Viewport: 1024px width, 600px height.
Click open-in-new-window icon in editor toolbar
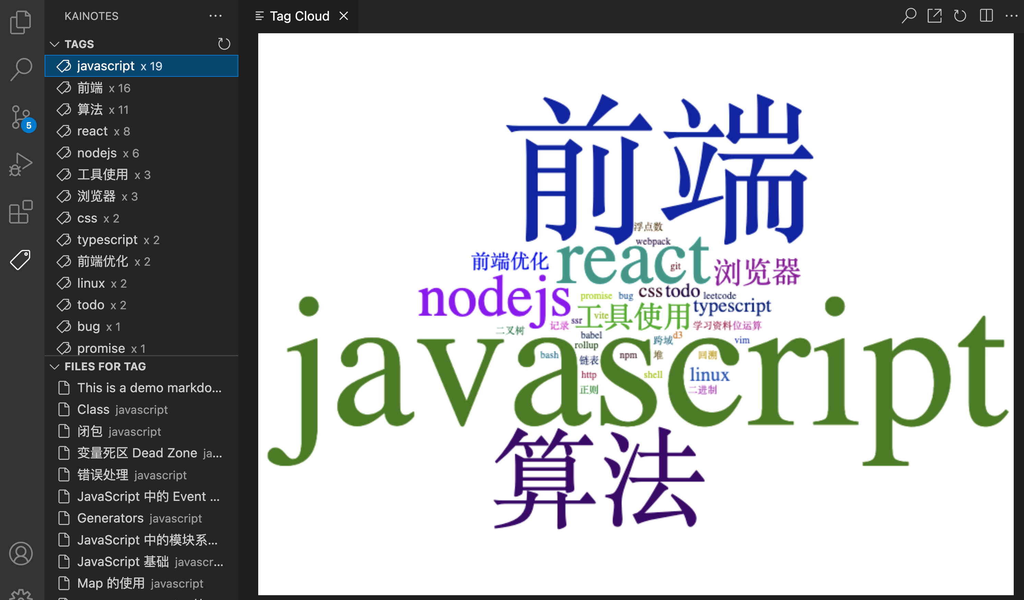tap(934, 16)
